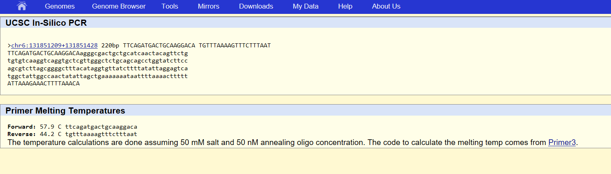
Task: Open the About Us menu
Action: pyautogui.click(x=386, y=6)
